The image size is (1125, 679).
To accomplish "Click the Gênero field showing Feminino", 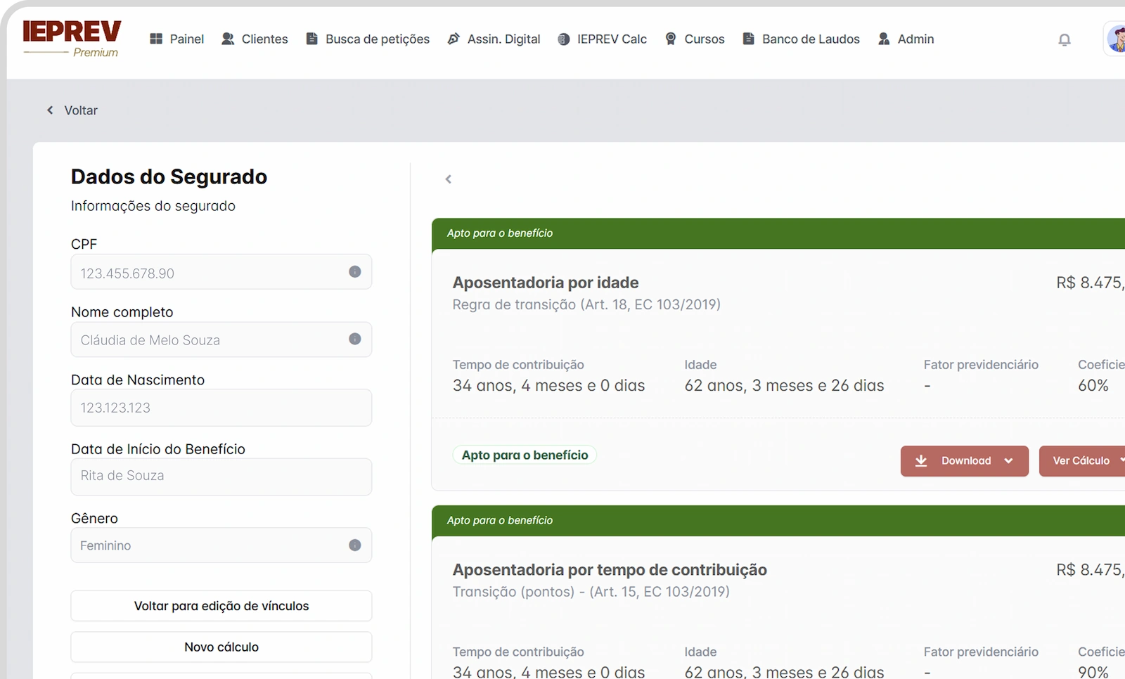I will point(221,545).
